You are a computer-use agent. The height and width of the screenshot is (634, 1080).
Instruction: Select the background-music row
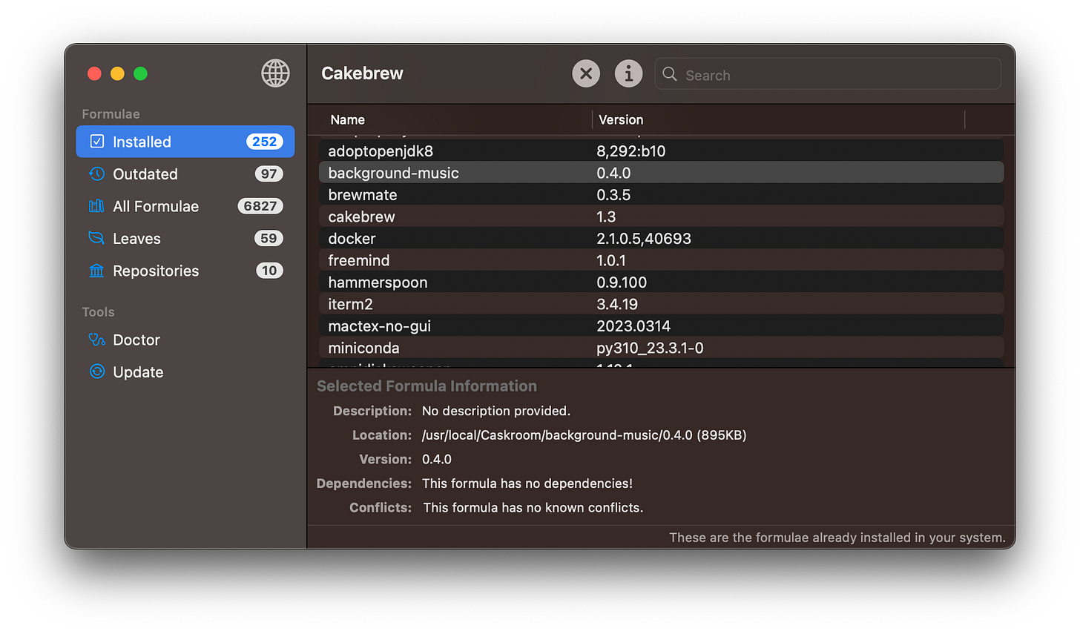click(x=662, y=173)
